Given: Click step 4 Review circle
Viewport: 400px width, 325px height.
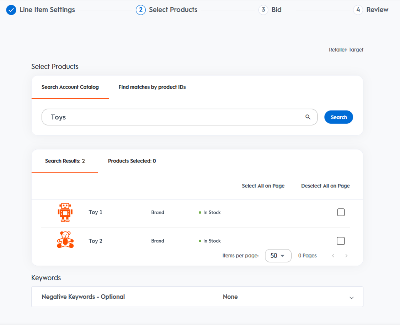Looking at the screenshot, I should point(358,10).
